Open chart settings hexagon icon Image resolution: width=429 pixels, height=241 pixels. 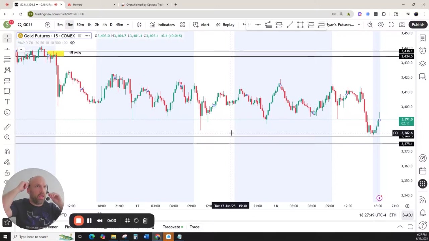click(x=381, y=25)
